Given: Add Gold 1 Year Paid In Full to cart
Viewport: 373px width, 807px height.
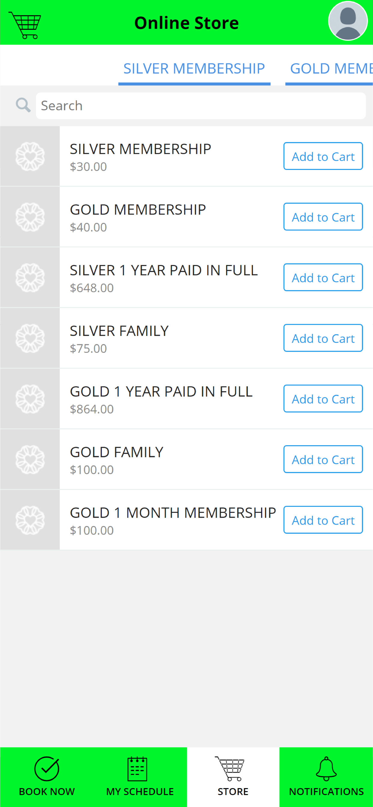Looking at the screenshot, I should (x=323, y=399).
